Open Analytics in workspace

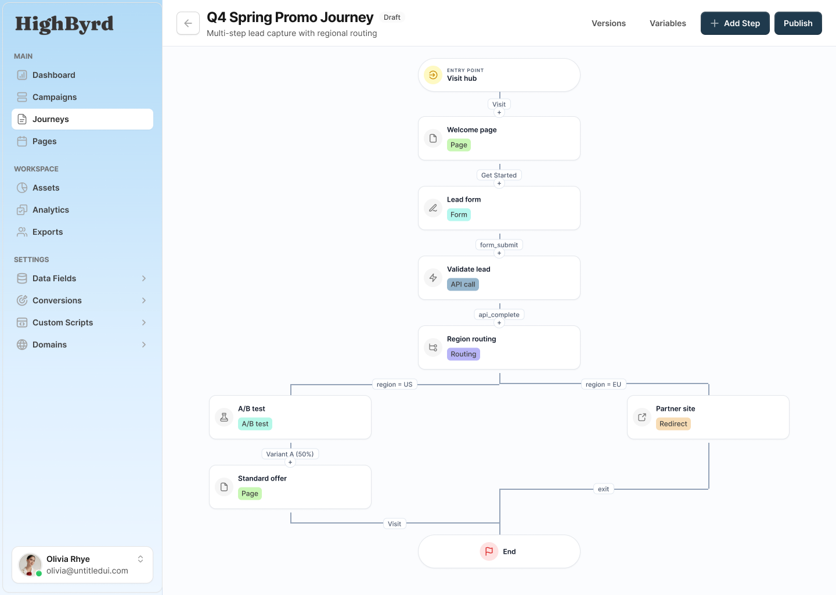[82, 210]
